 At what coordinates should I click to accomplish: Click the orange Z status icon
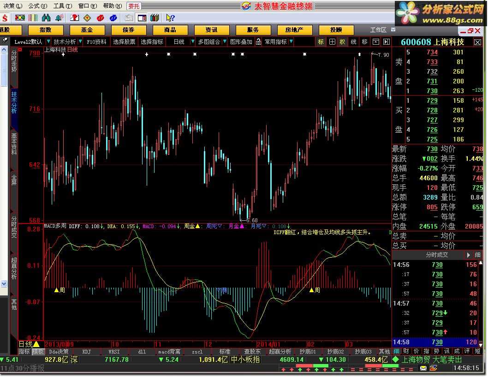(x=433, y=368)
